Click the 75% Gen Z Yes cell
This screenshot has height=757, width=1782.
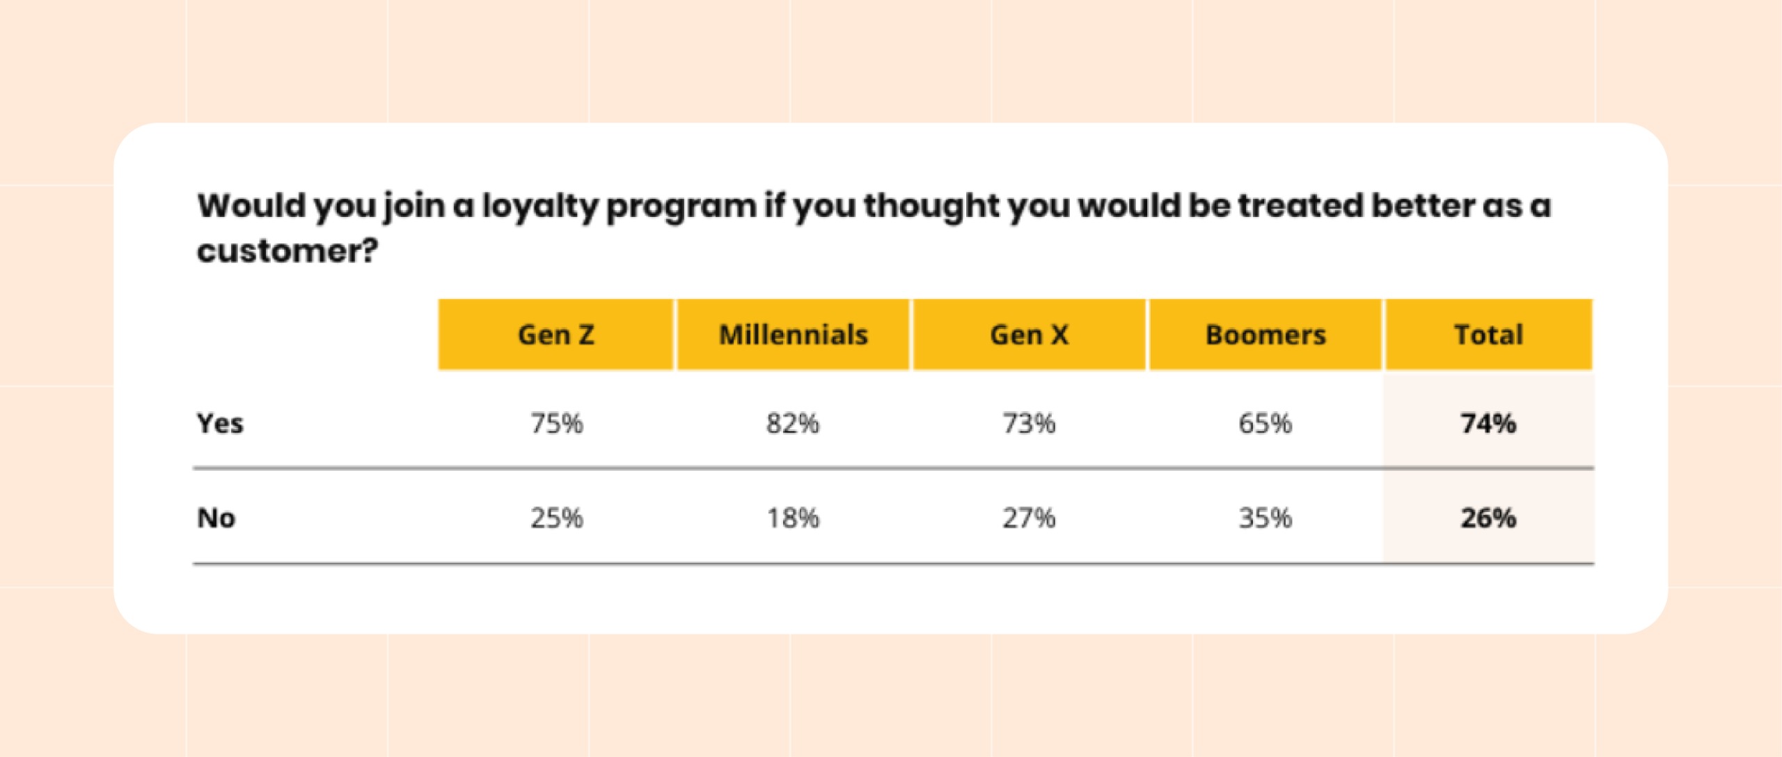pyautogui.click(x=556, y=423)
